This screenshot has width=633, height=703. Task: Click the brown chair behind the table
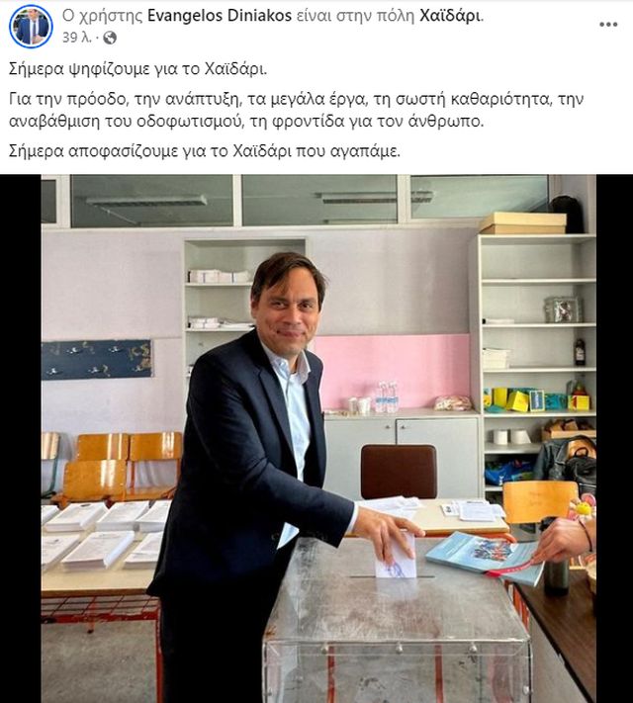(399, 472)
